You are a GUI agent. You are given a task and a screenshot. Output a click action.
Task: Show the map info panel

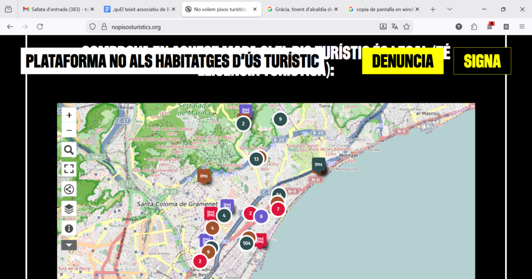coord(69,228)
